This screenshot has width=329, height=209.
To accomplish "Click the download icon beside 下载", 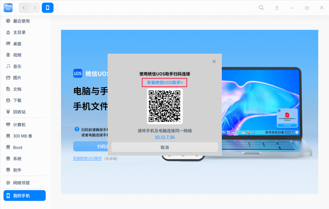I will [x=8, y=100].
